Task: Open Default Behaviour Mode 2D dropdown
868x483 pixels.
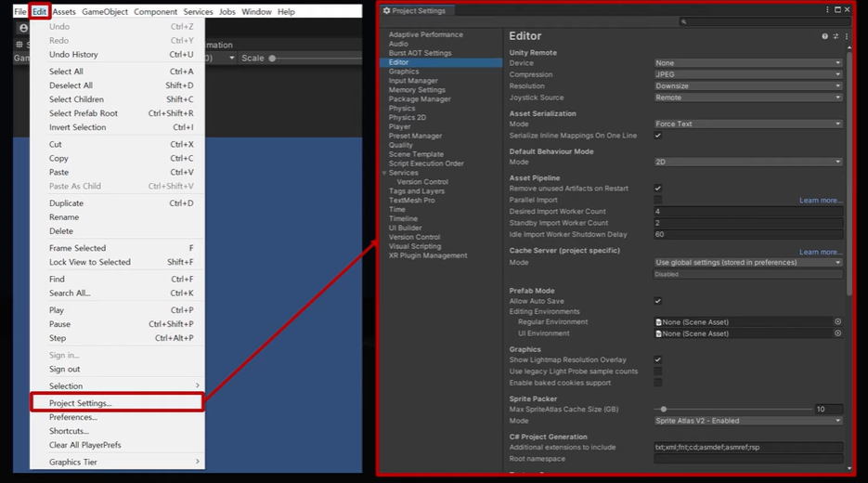Action: (x=748, y=162)
